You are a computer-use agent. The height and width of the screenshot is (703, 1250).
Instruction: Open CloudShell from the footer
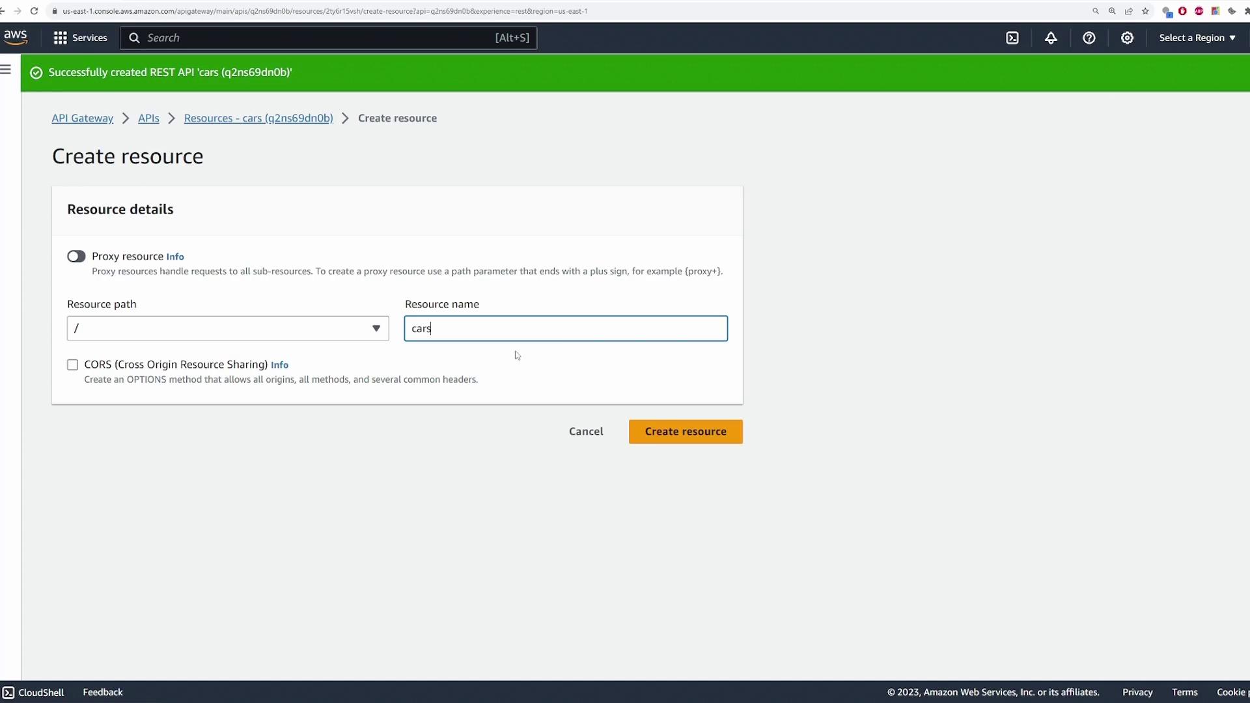34,692
